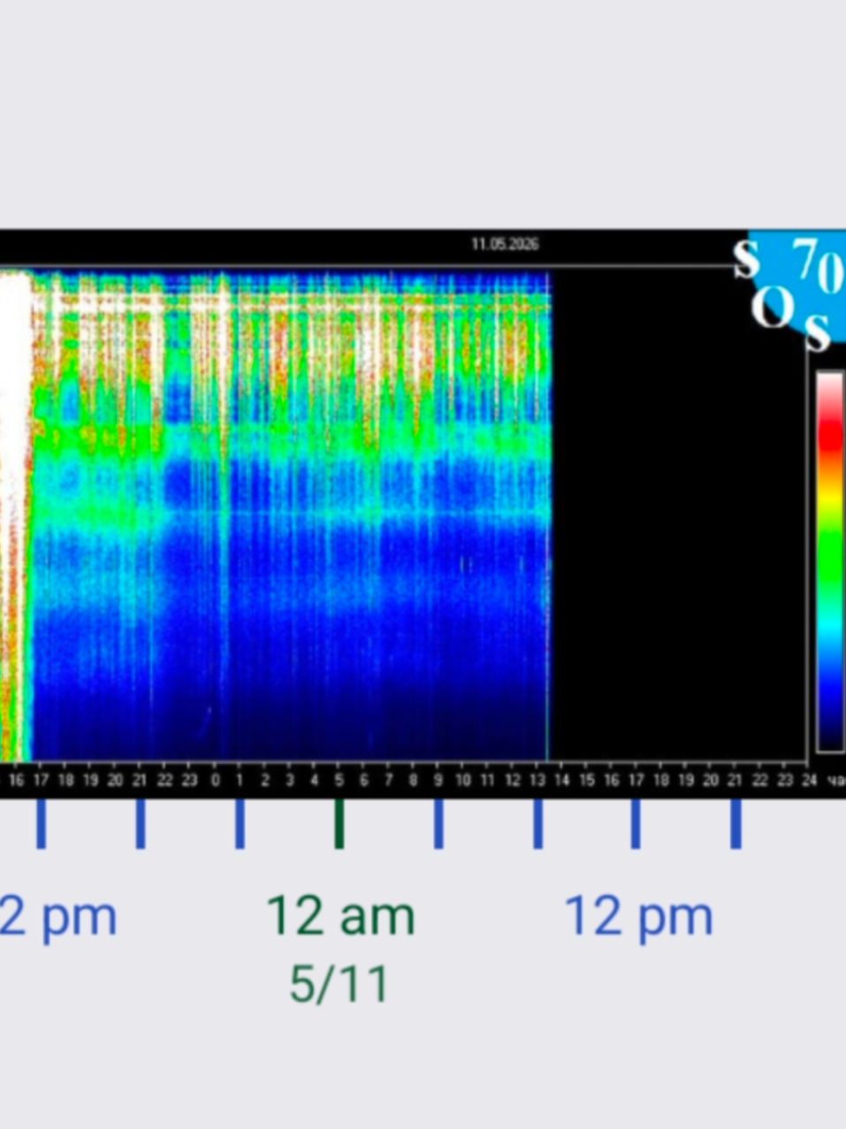Viewport: 846px width, 1129px height.
Task: Select the blue tick above 12 pm
Action: pyautogui.click(x=636, y=824)
